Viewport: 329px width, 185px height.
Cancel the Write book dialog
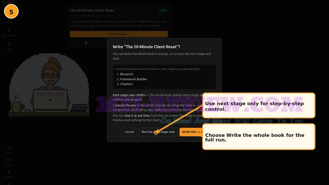(x=129, y=132)
